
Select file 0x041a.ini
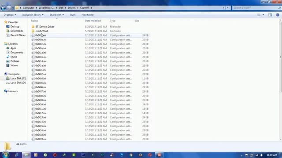click(41, 53)
